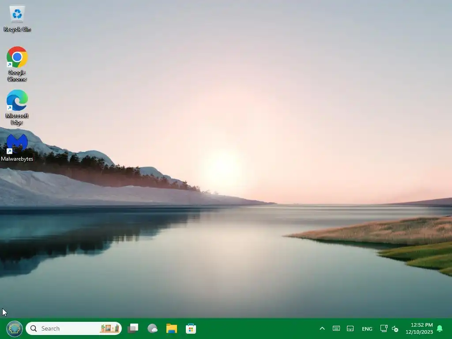Screen dimensions: 452x339
Task: Open the clock showing 12:52 PM
Action: 419,328
